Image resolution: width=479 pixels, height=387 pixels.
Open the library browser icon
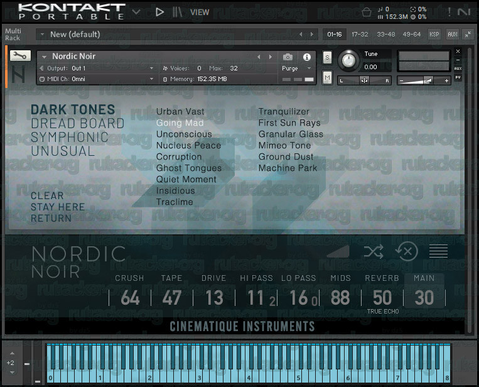[177, 12]
